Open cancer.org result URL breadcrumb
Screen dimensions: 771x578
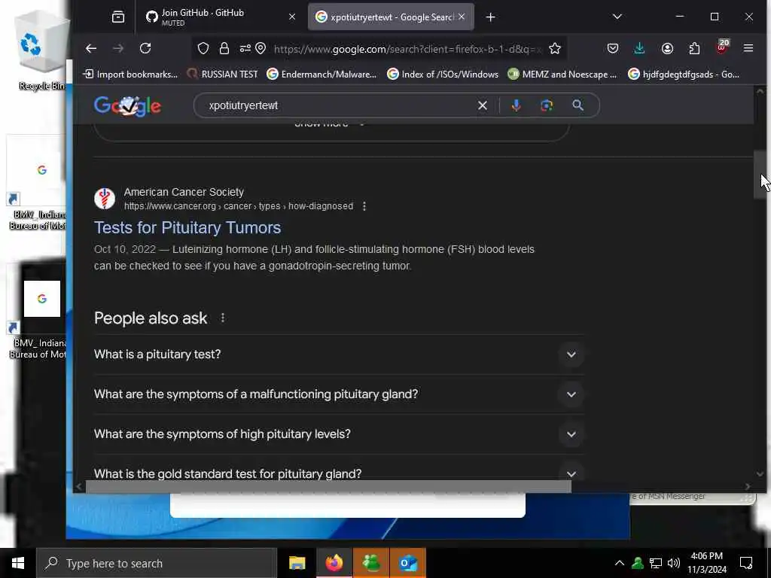(x=239, y=206)
